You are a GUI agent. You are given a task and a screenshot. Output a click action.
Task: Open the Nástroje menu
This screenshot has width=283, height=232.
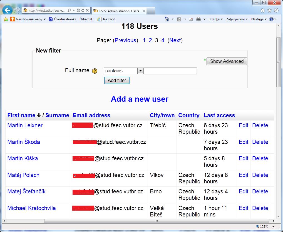coord(259,19)
